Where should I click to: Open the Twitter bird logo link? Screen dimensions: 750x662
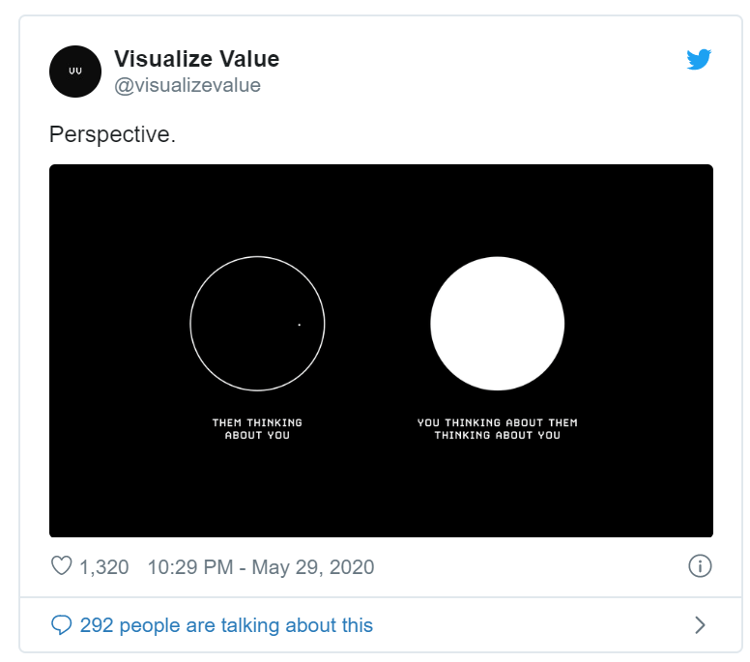point(699,60)
